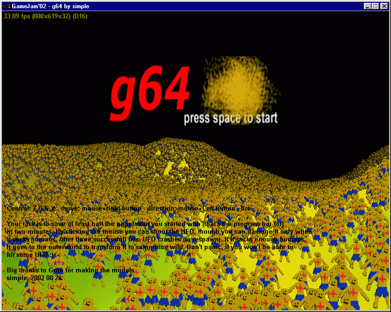Image resolution: width=391 pixels, height=312 pixels.
Task: Click the red g64 logo
Action: 150,92
